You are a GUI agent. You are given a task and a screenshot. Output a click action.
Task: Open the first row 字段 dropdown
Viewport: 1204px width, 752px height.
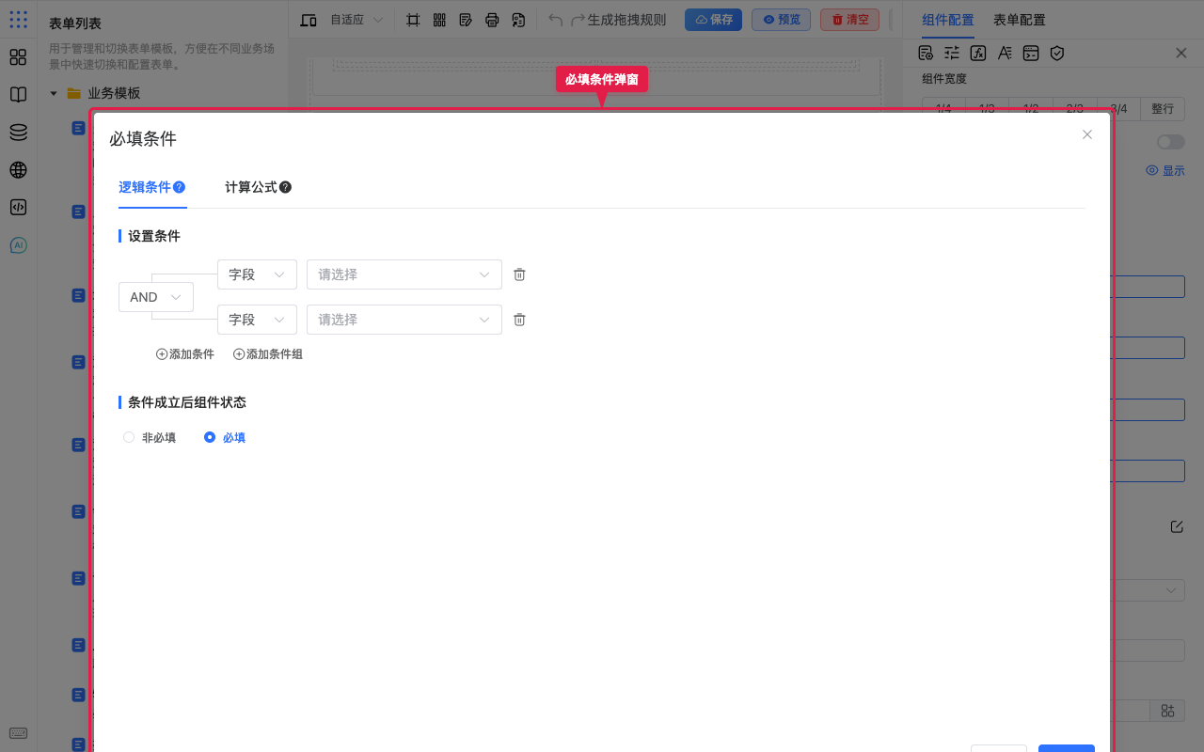(257, 274)
